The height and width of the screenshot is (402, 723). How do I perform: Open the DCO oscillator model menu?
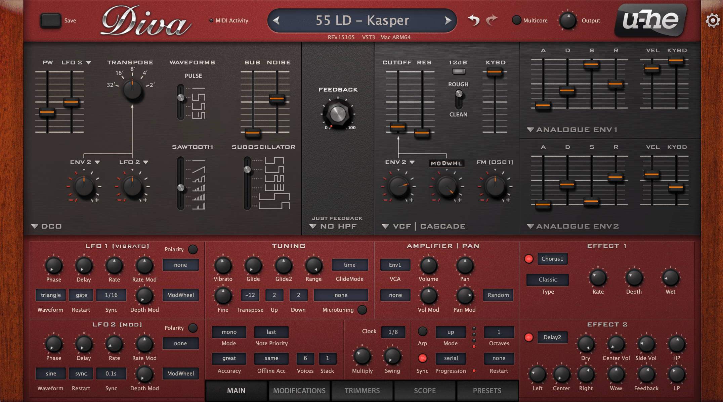[47, 226]
